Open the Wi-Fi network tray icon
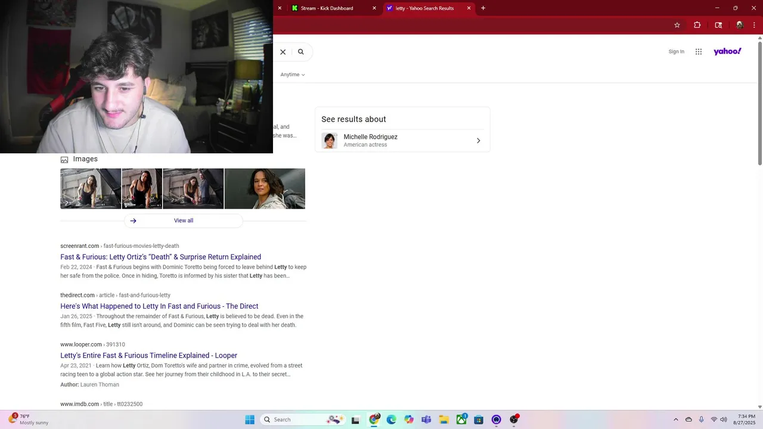 (714, 419)
